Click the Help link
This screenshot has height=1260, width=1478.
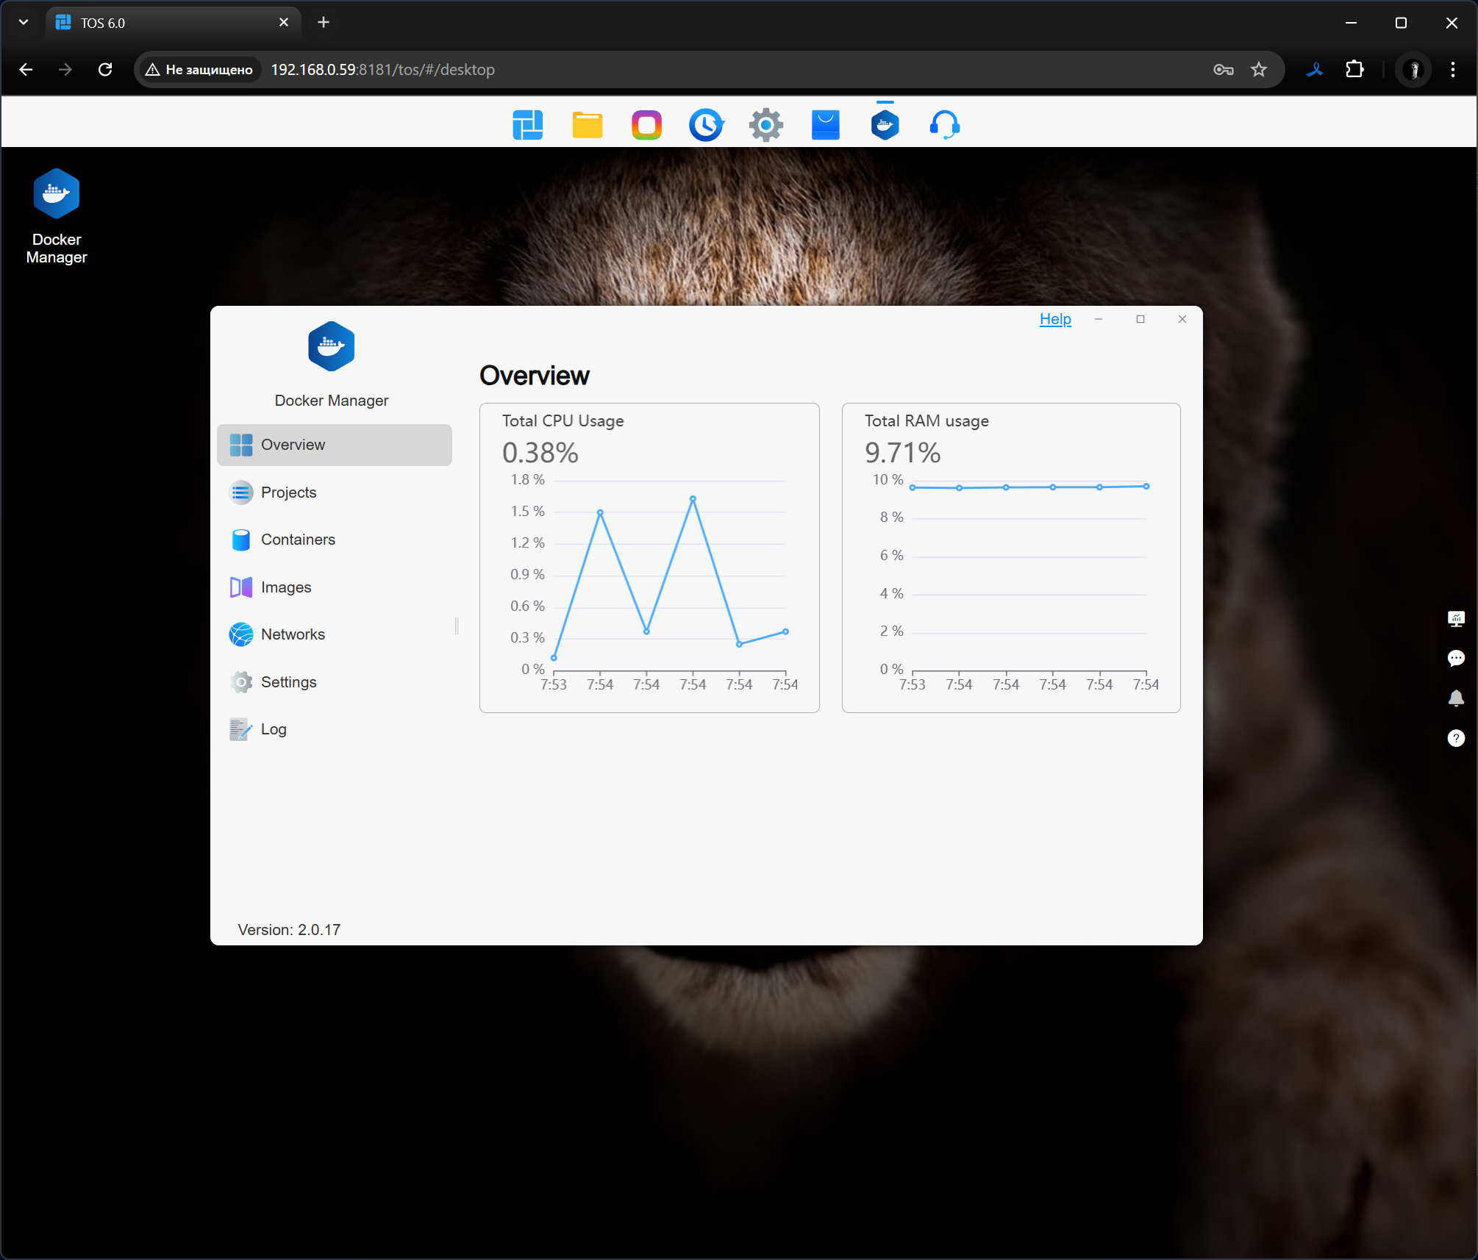point(1054,319)
